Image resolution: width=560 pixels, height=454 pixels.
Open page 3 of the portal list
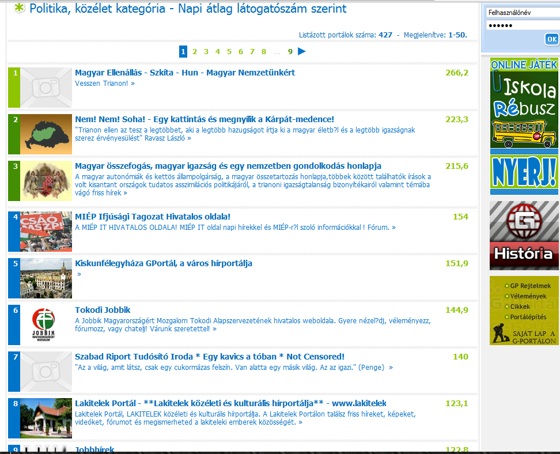pyautogui.click(x=206, y=52)
